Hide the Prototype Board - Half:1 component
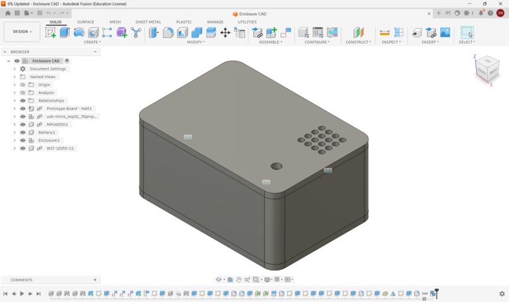509x302 pixels. click(23, 108)
